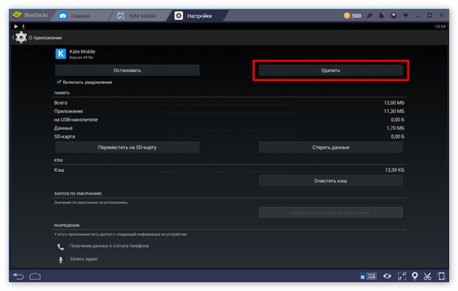The image size is (458, 291).
Task: Click the Очистить кэш button
Action: click(x=331, y=181)
